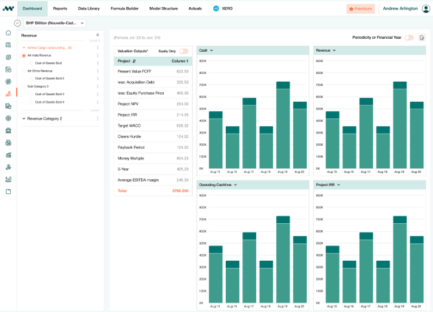Open the Formula Builder tab

point(124,9)
